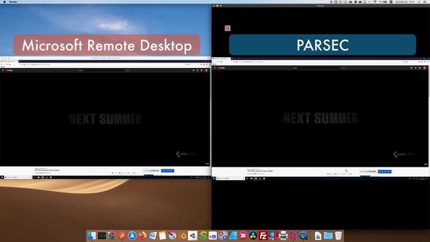Launch Firefox from the dock

pyautogui.click(x=142, y=235)
